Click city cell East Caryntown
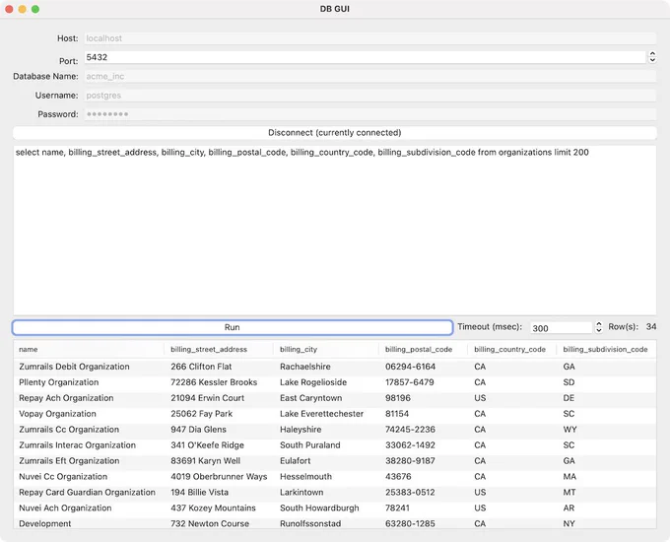 click(x=310, y=398)
